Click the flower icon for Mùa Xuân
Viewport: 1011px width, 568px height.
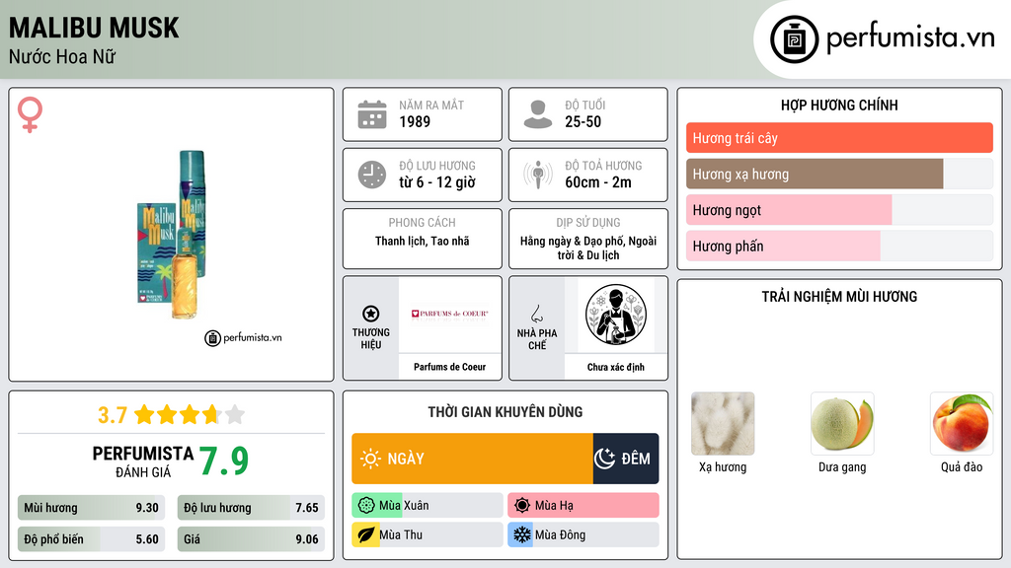[x=366, y=506]
